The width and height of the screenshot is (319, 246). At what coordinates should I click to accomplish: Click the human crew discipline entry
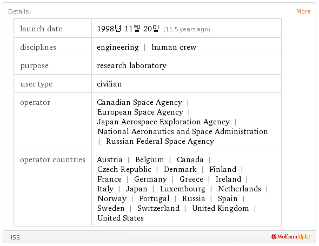point(174,47)
